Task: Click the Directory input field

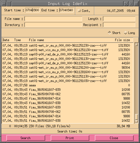Action: tap(53, 25)
